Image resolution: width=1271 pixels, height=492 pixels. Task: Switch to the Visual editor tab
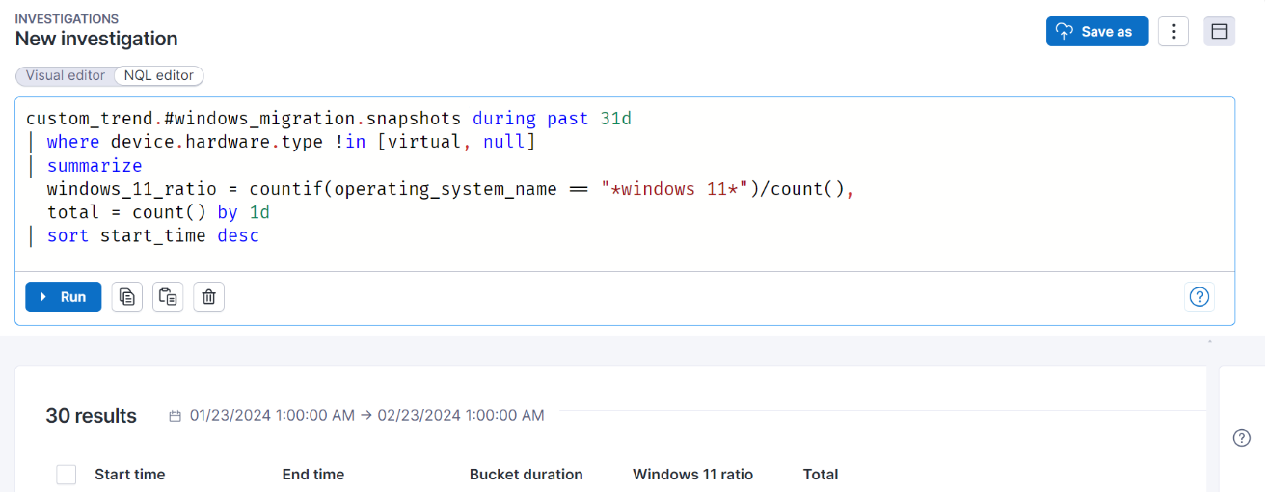[65, 75]
